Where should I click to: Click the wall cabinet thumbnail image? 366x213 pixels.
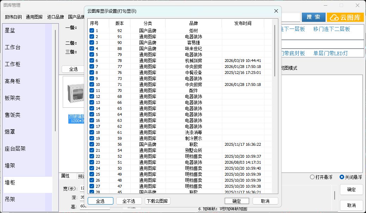click(x=74, y=92)
